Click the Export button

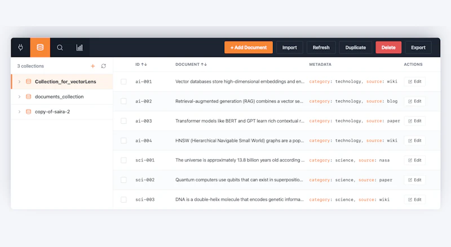pos(418,47)
